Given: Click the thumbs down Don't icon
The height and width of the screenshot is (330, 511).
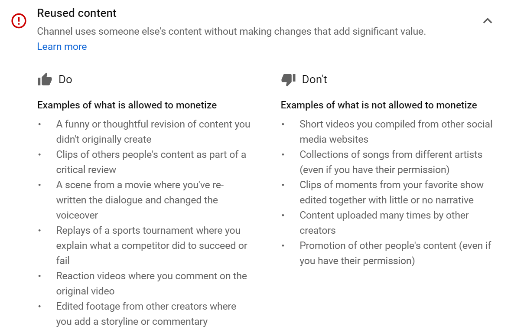Looking at the screenshot, I should coord(288,79).
